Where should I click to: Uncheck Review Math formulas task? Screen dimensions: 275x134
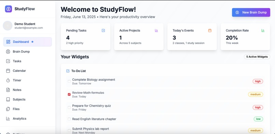[x=69, y=94]
